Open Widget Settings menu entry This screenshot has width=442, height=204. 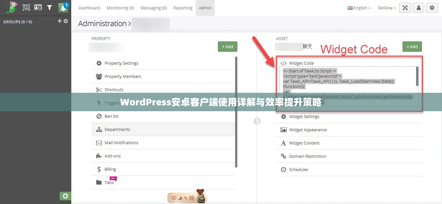tap(349, 116)
